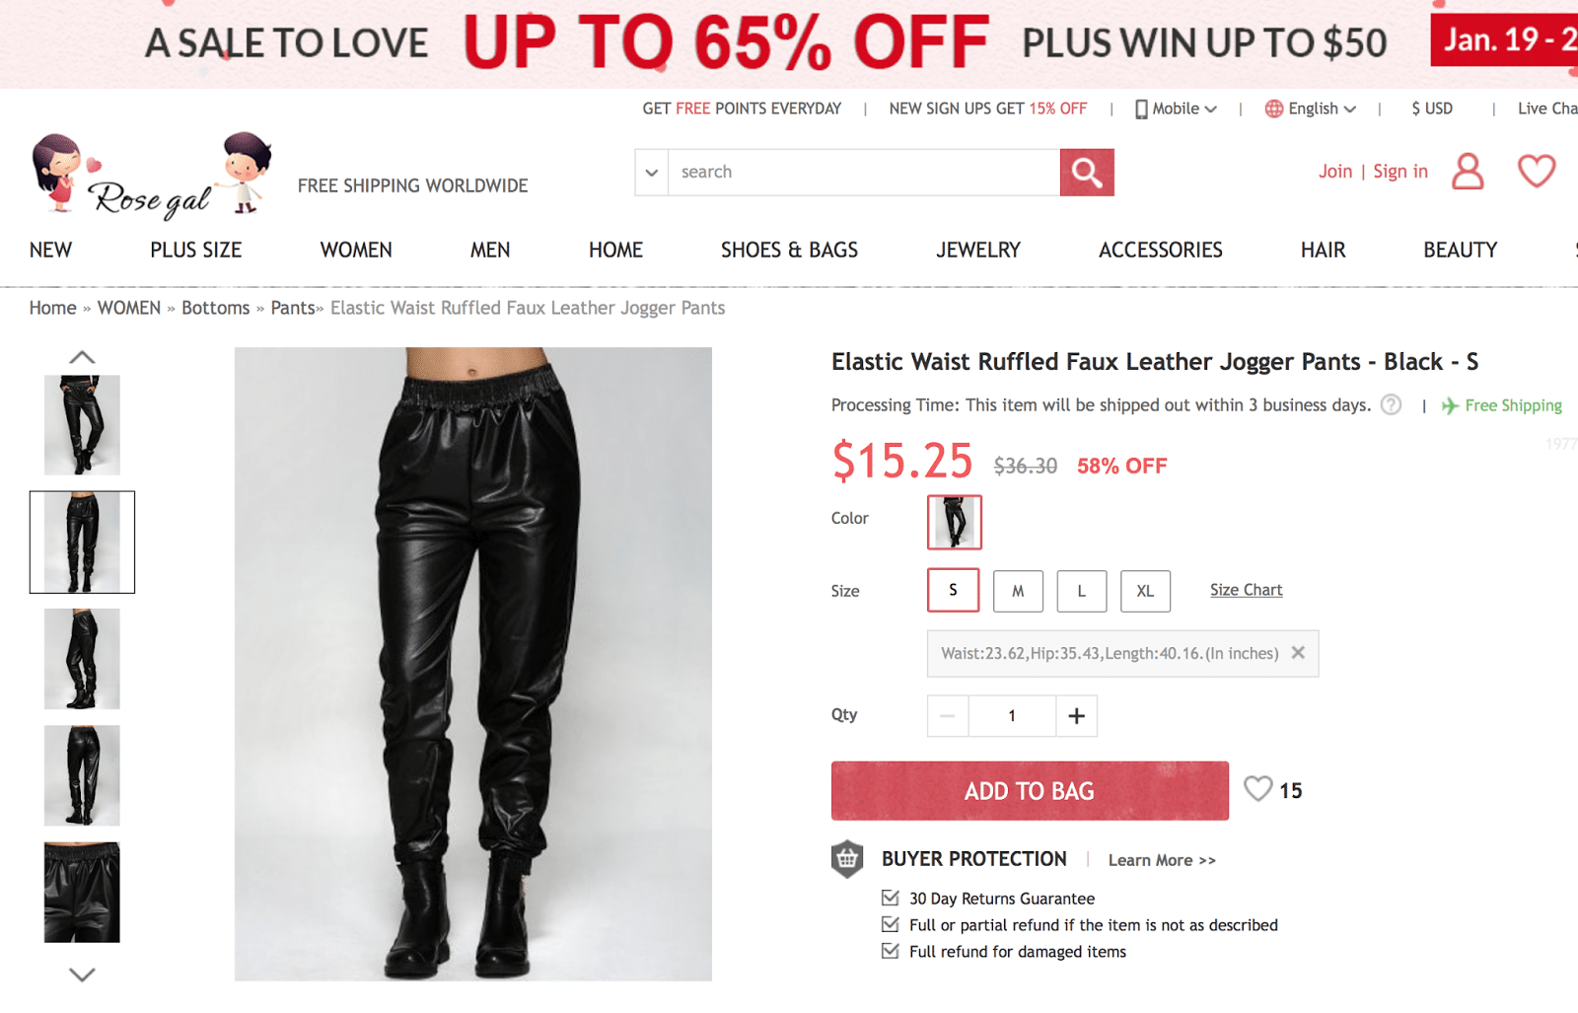Add item to favorites with heart icon
This screenshot has width=1578, height=1013.
tap(1257, 789)
